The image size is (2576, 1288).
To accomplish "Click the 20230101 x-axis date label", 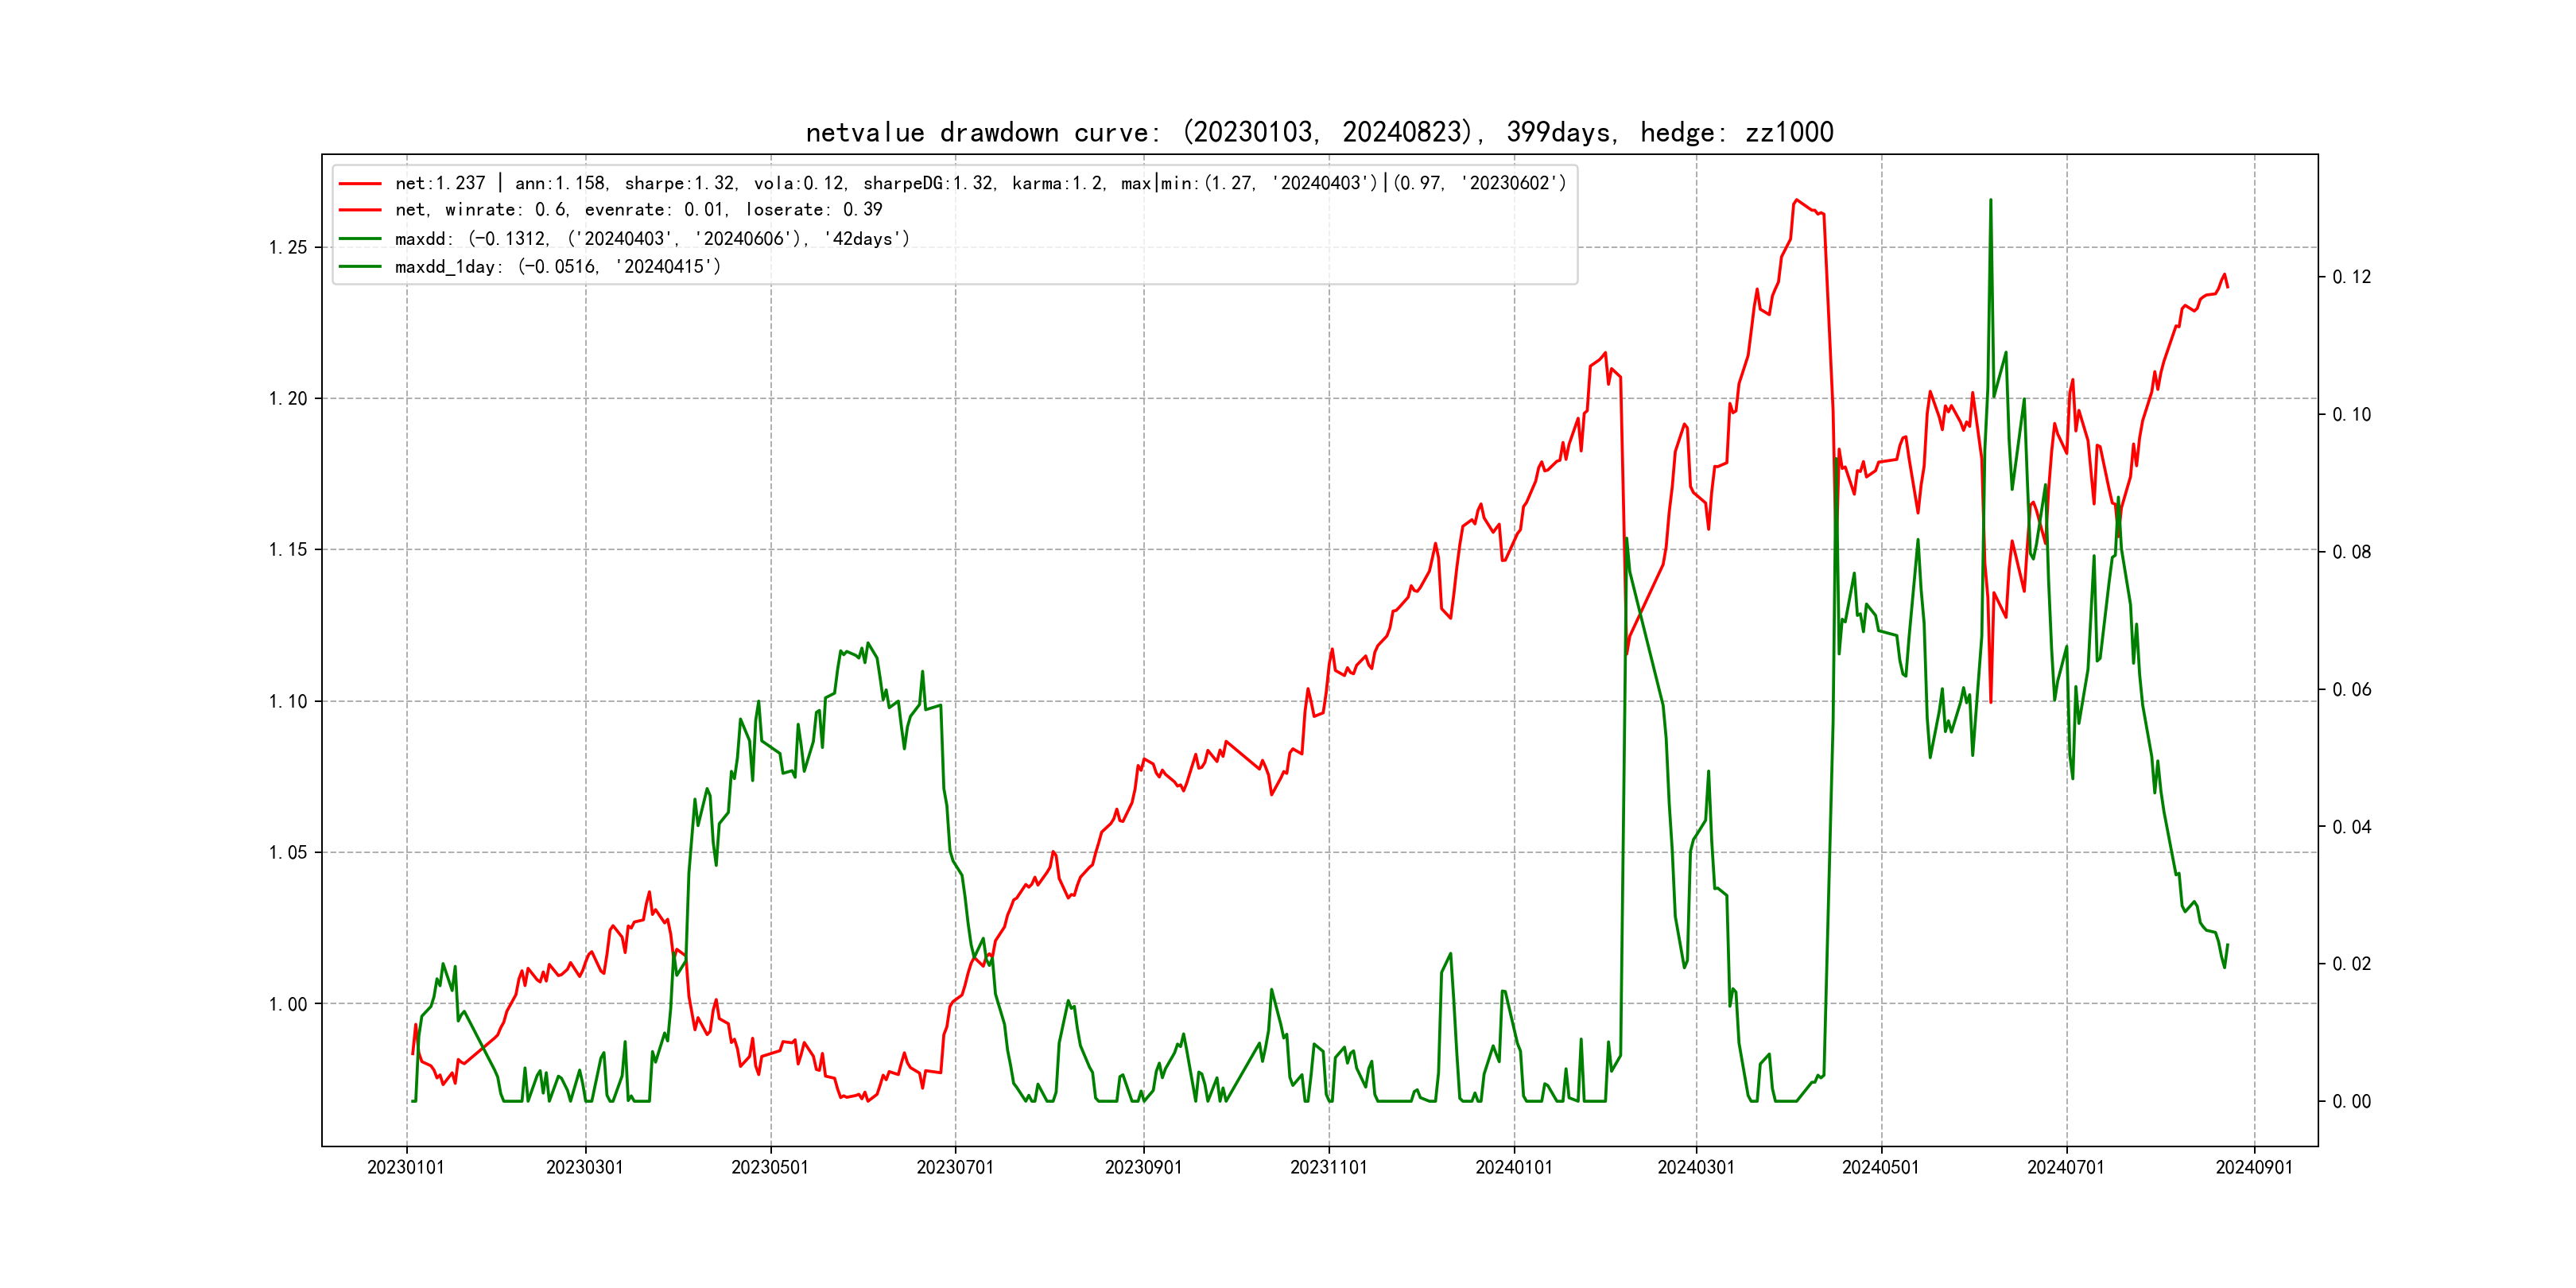I will (405, 1167).
